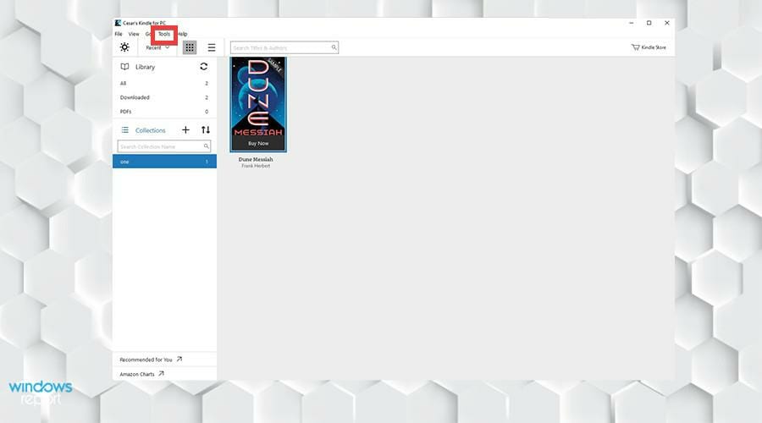Open the Recent sort dropdown
Image resolution: width=762 pixels, height=423 pixels.
(157, 47)
